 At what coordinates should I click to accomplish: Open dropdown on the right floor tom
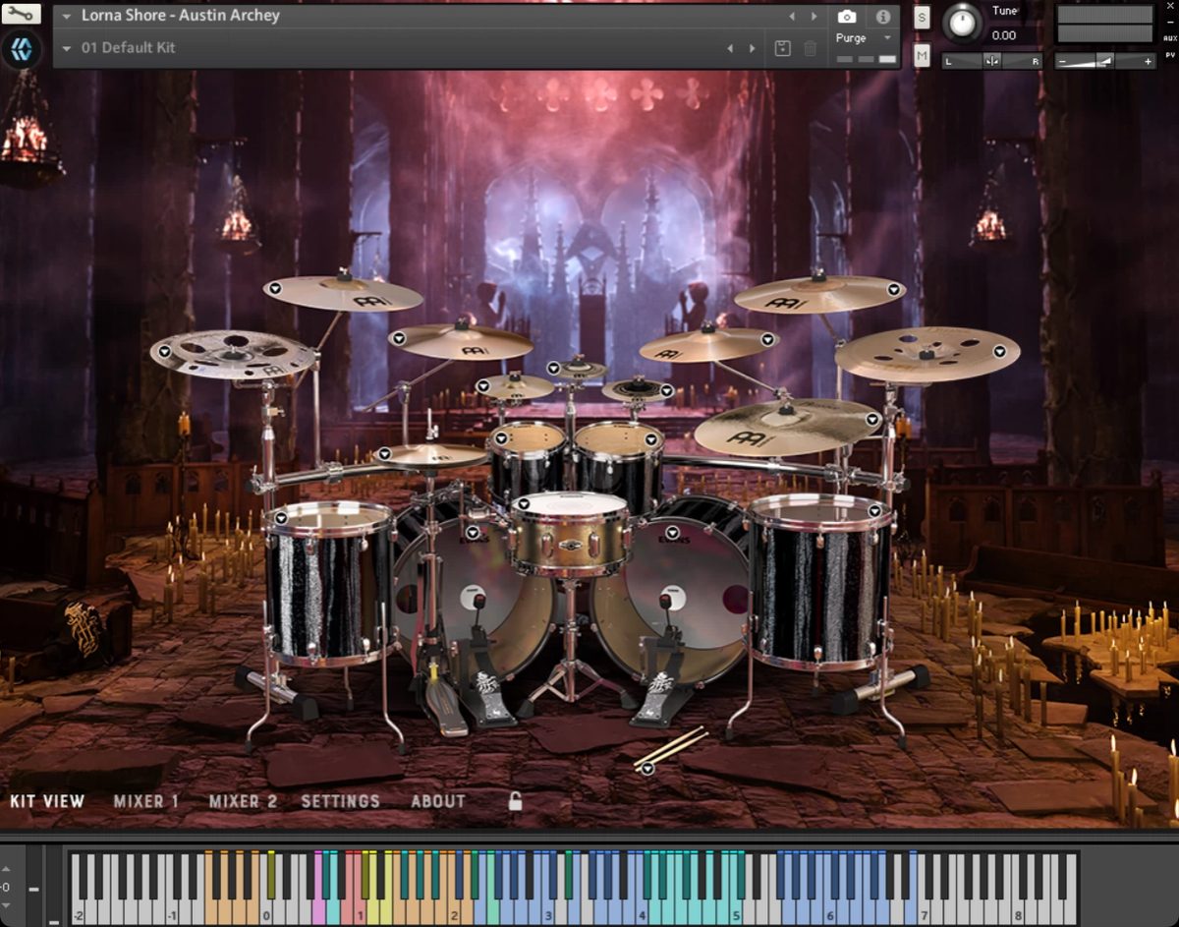click(876, 510)
